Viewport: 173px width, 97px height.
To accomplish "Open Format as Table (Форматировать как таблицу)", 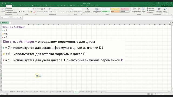I will pyautogui.click(x=97, y=11).
